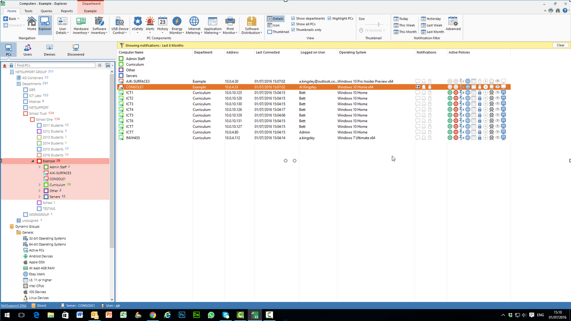The image size is (571, 321).
Task: Open Hardware Inventory
Action: [81, 26]
